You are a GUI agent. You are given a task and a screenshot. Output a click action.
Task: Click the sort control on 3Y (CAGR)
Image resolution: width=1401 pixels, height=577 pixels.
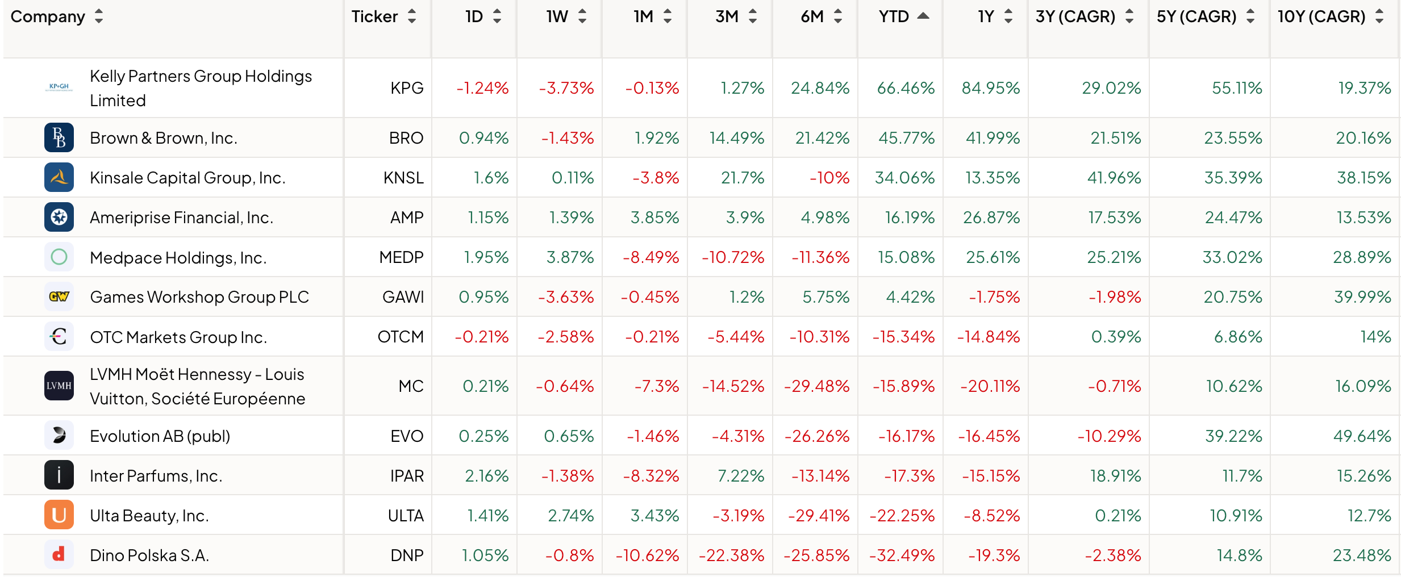pos(1131,16)
